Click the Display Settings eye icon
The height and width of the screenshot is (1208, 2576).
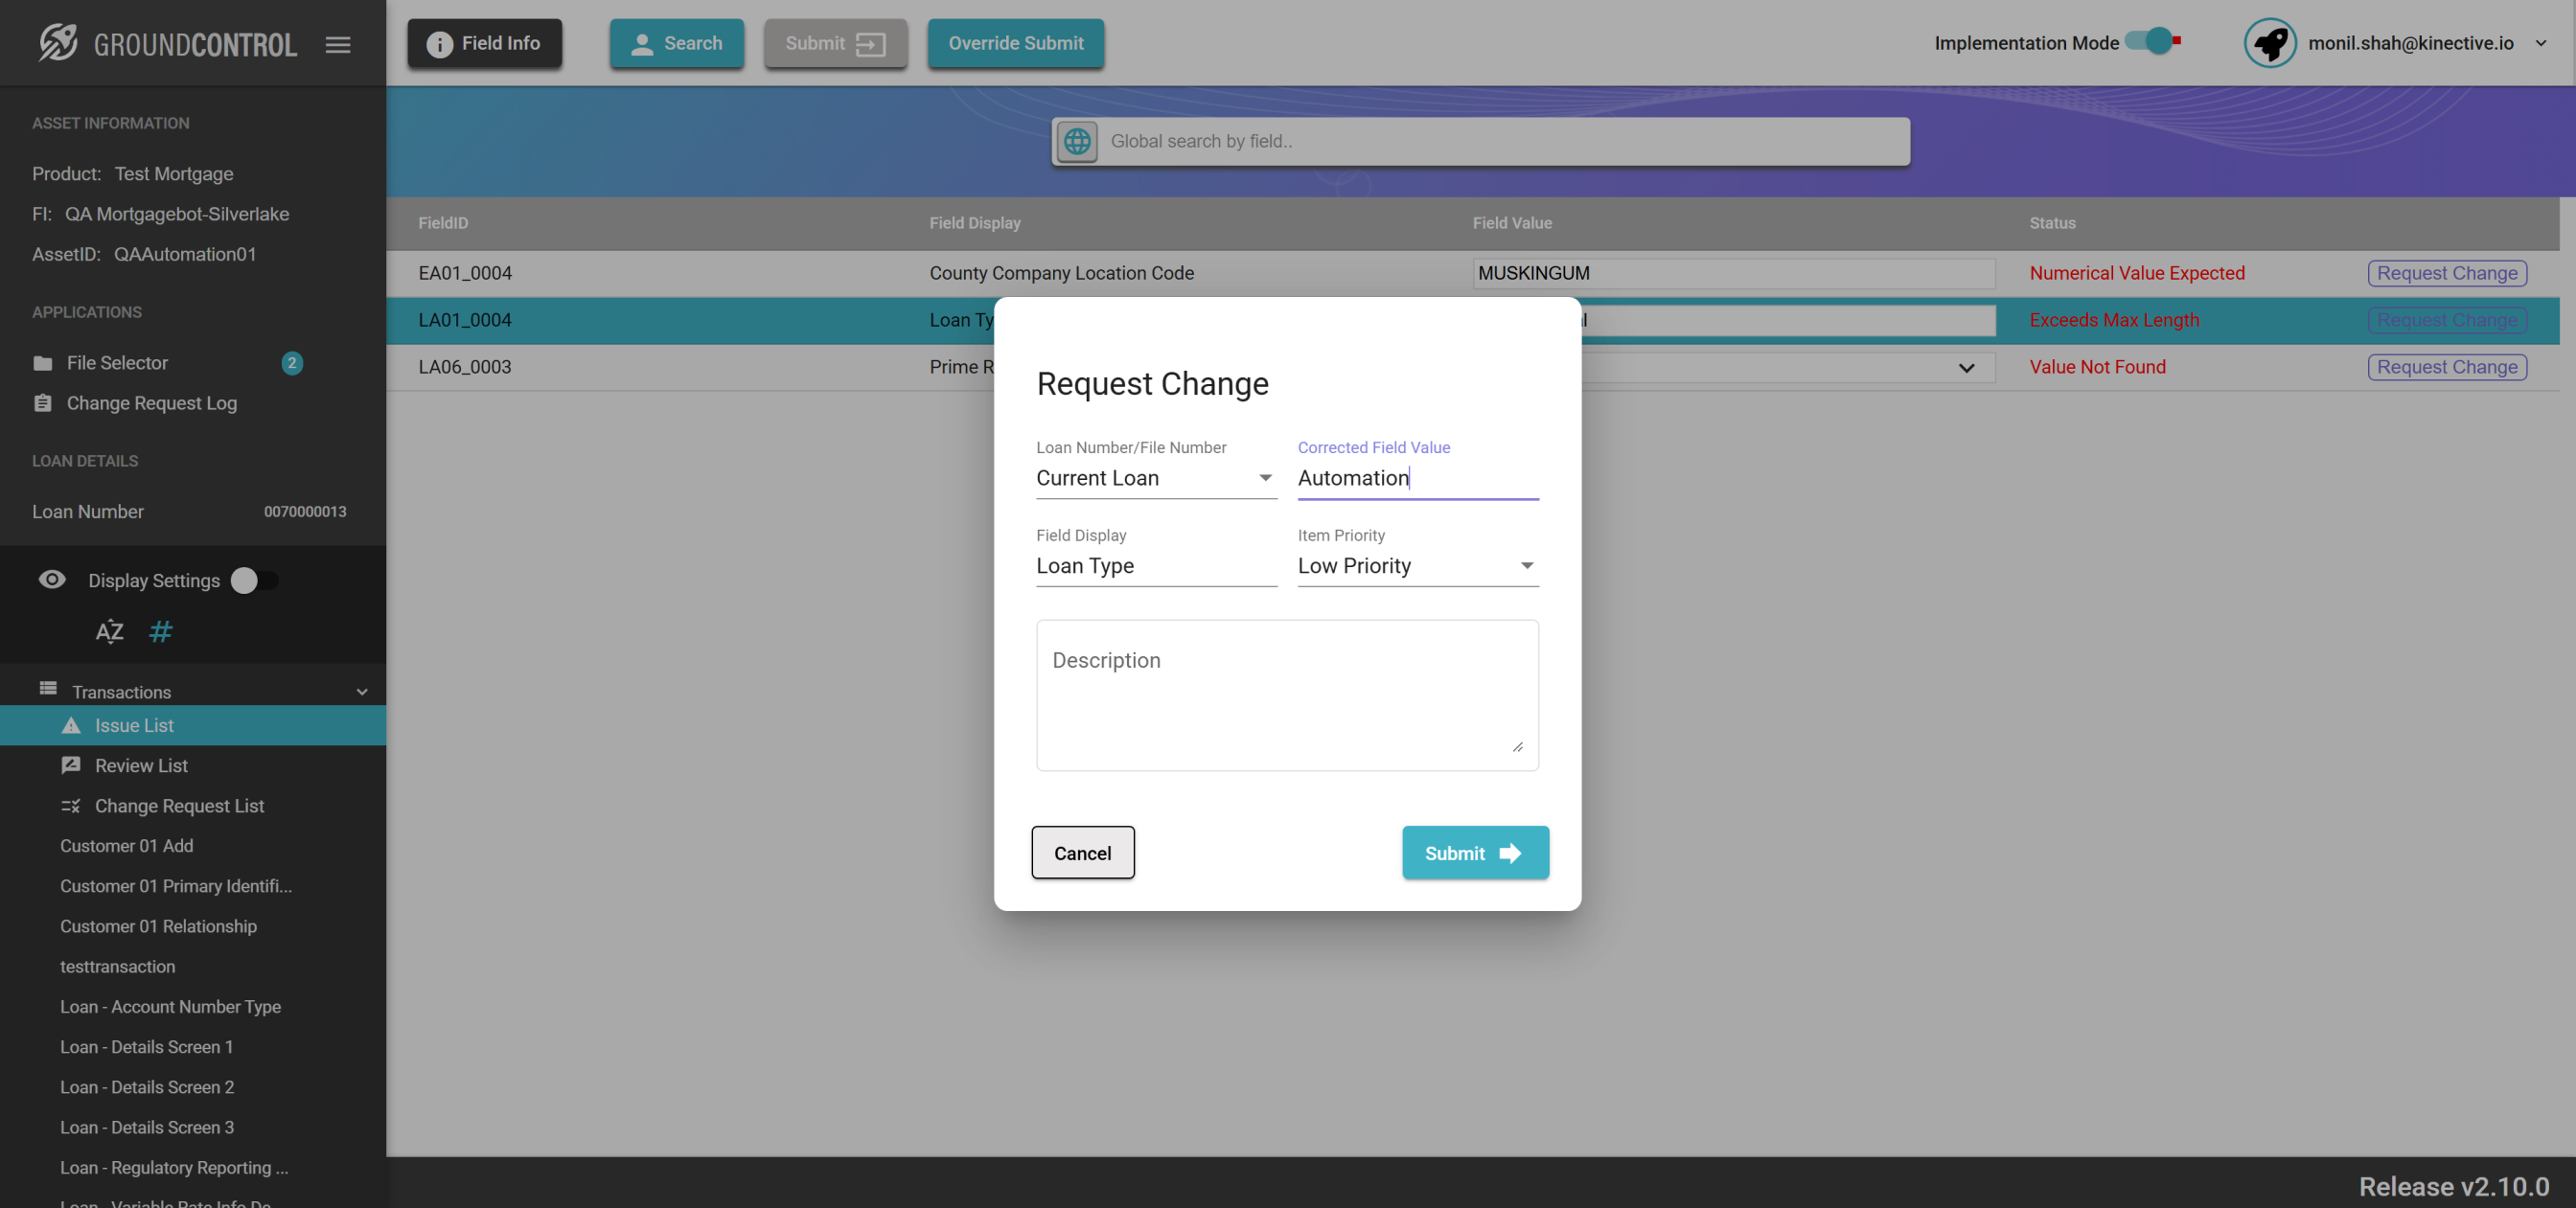tap(52, 580)
